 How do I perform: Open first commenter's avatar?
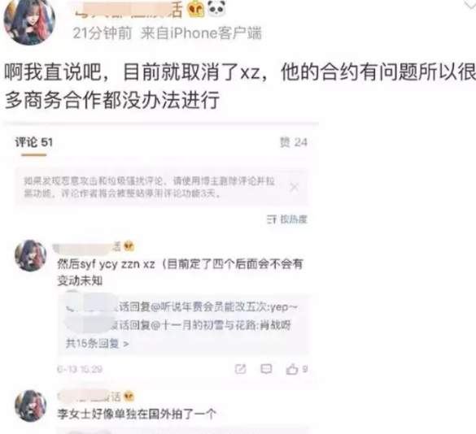tap(31, 255)
